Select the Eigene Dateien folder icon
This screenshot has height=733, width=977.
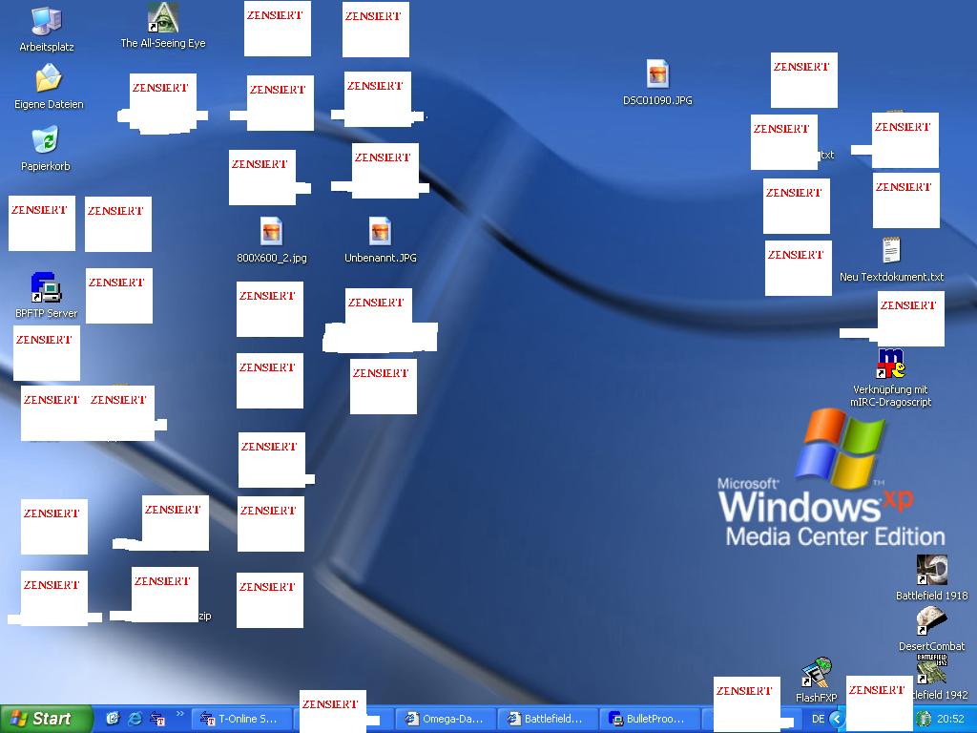(48, 78)
